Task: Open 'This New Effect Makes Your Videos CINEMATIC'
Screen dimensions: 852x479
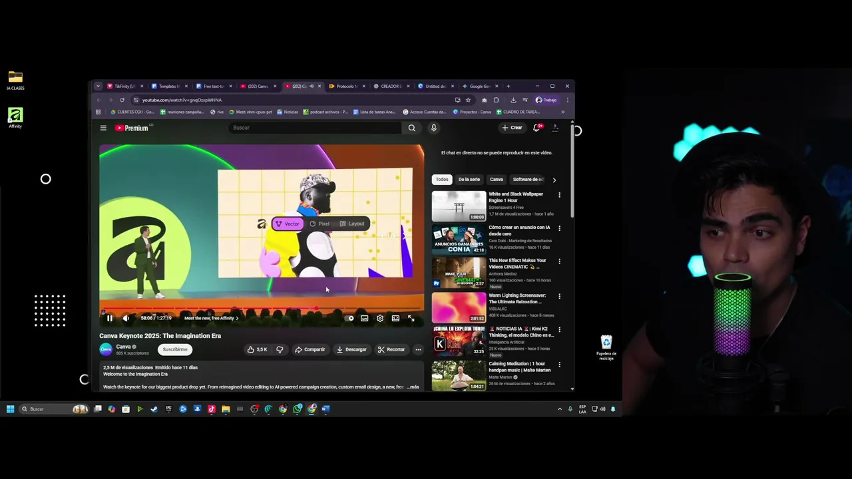Action: 459,273
